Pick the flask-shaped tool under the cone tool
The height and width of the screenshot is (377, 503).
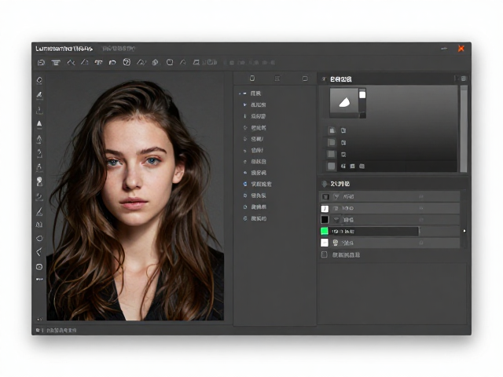pos(39,140)
